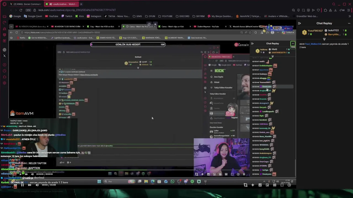This screenshot has width=353, height=198.
Task: Select the Eray Watch the VOD inner tab
Action: point(102,27)
